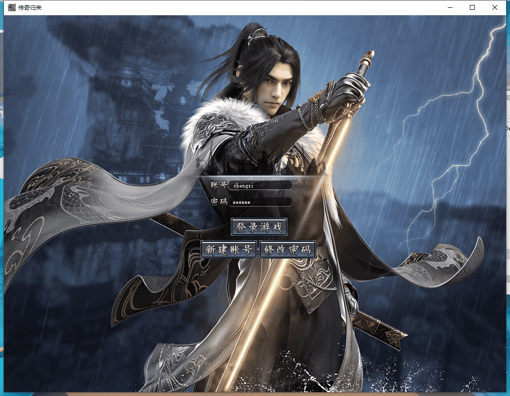Click the 账号 label beside the username field
This screenshot has width=510, height=396.
coord(218,185)
